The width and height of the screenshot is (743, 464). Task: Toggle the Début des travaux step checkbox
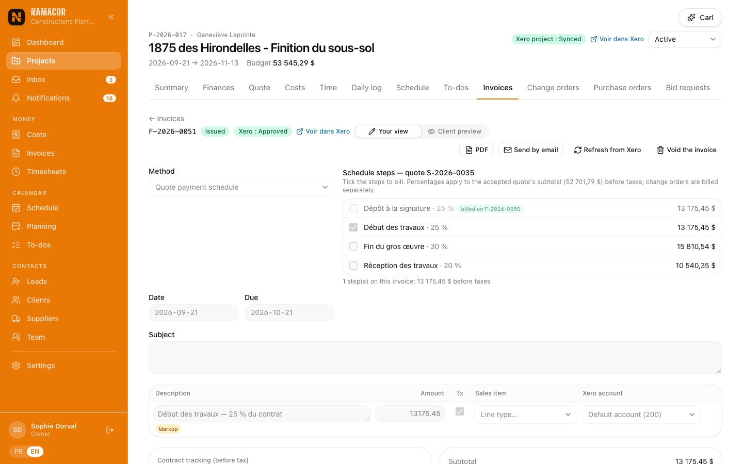point(353,227)
